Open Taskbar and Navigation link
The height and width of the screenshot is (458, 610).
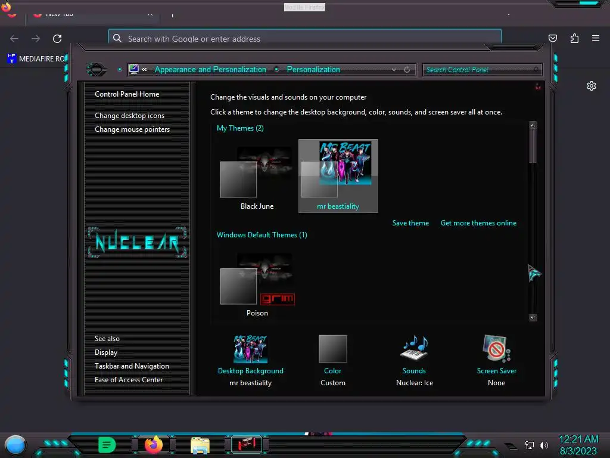(132, 366)
